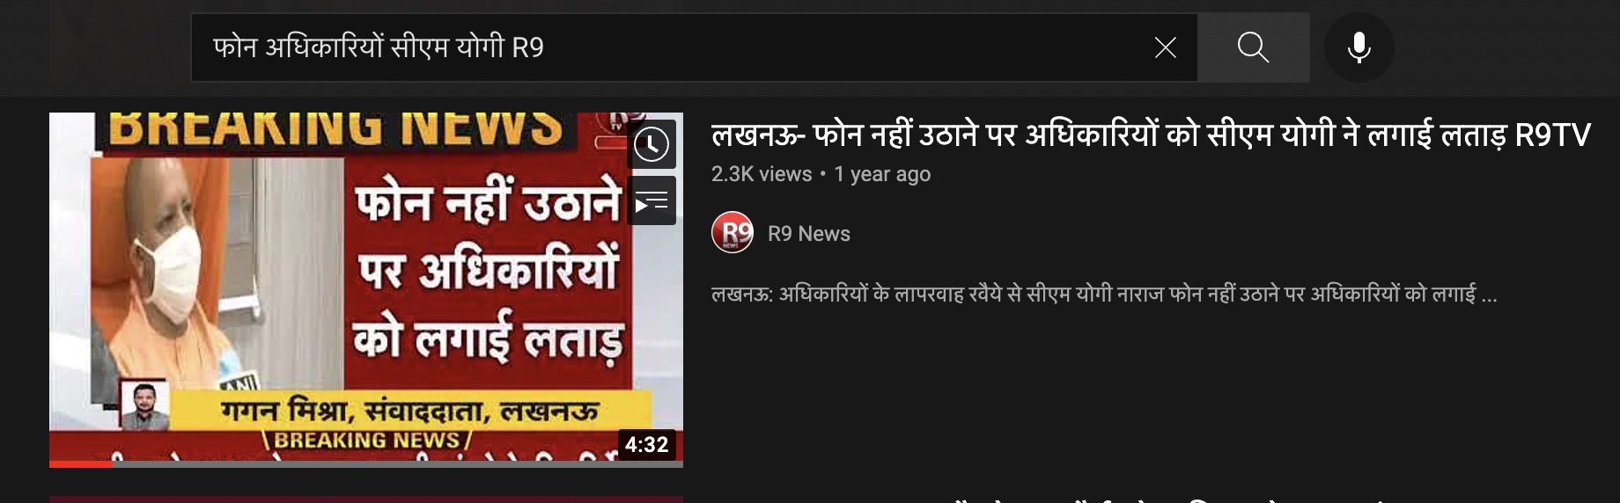The height and width of the screenshot is (503, 1620).
Task: Click the 4:32 duration badge on thumbnail
Action: [x=647, y=445]
